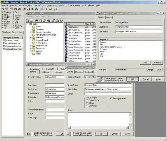167x141 pixels.
Task: Click the computer monitor icon in the main toolbar
Action: click(x=25, y=9)
